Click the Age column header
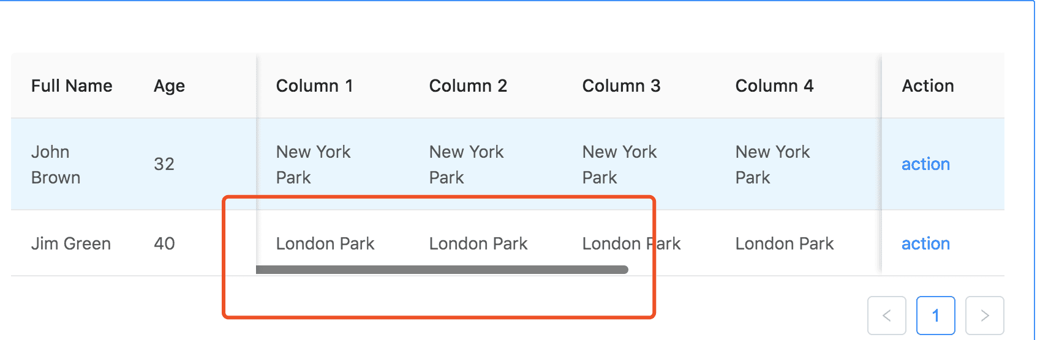 [x=169, y=86]
